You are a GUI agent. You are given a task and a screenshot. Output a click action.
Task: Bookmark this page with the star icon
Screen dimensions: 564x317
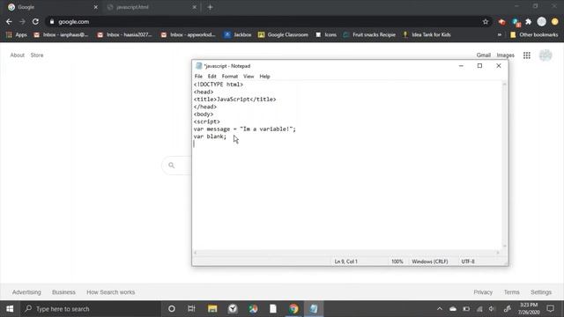[x=486, y=21]
